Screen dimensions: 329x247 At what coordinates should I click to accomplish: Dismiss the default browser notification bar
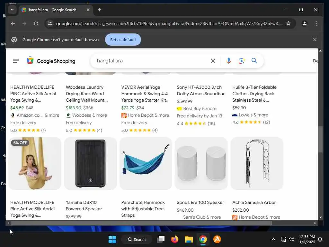coord(315,40)
